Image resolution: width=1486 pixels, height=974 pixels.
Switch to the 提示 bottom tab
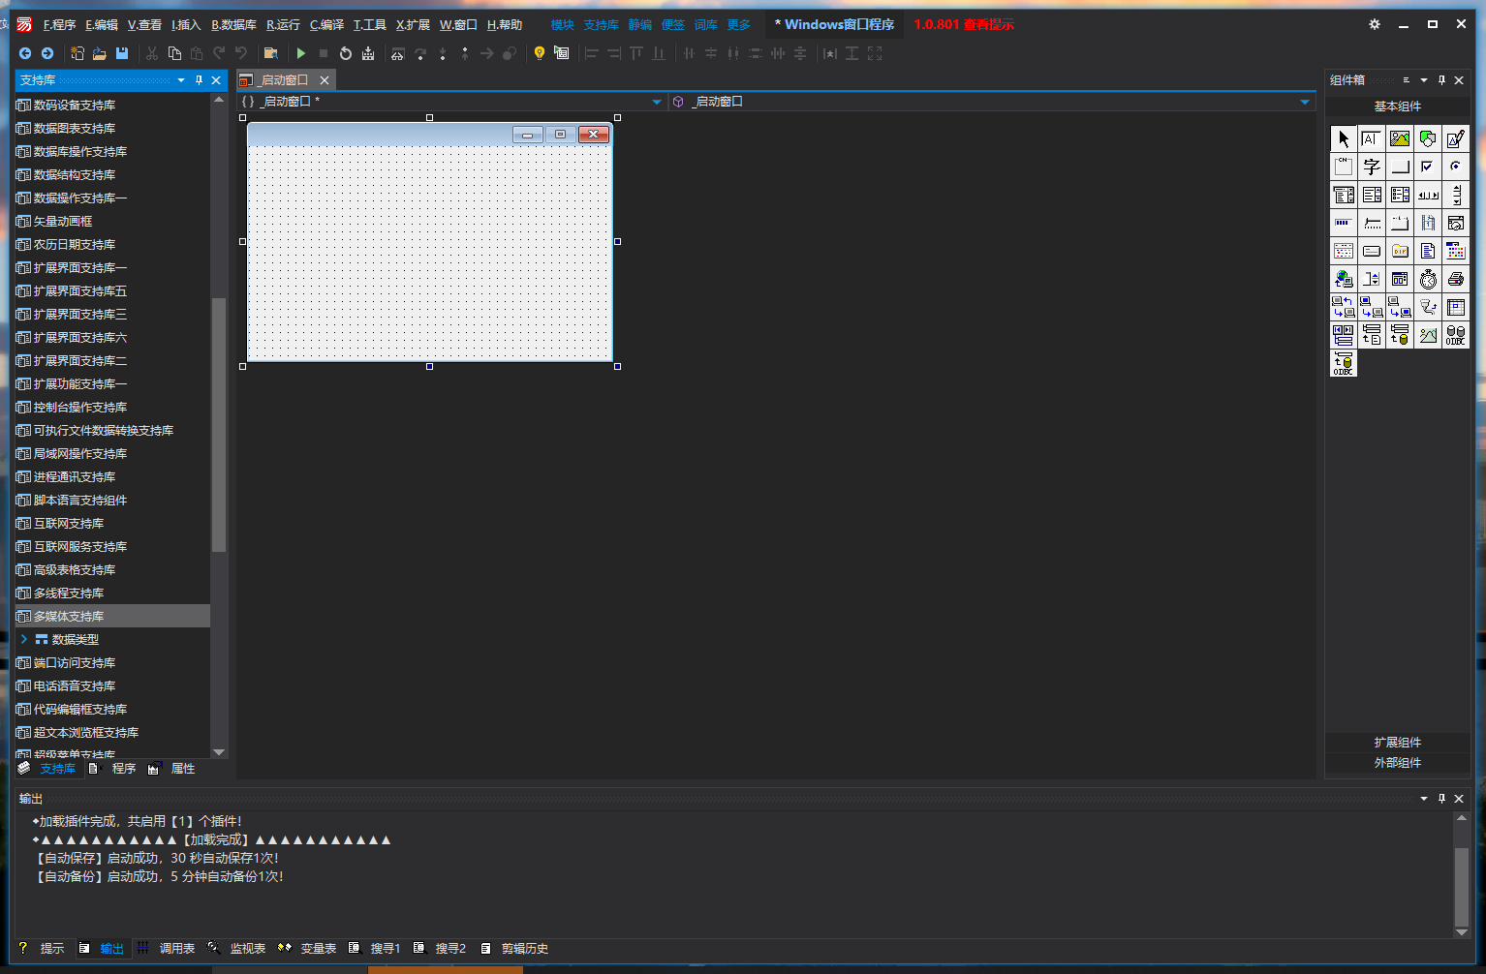point(43,949)
